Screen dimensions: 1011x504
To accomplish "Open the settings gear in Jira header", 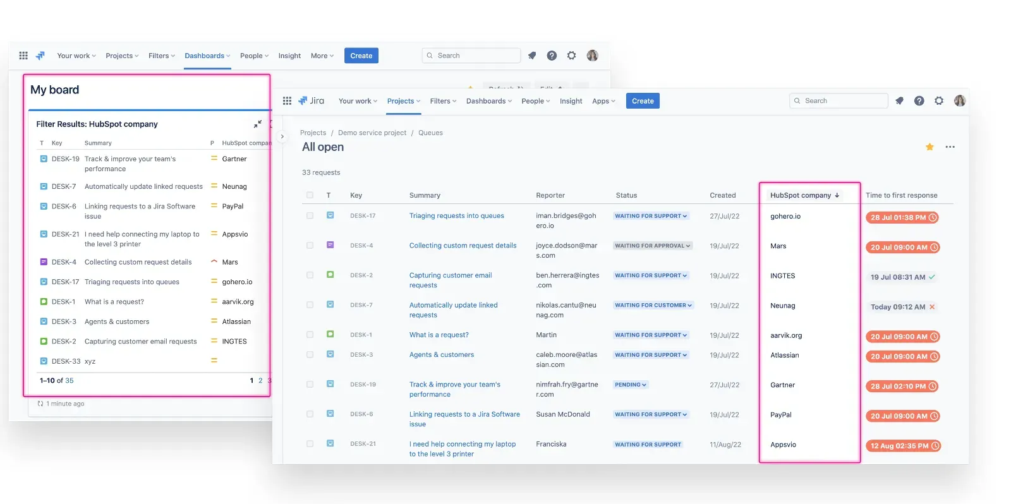I will click(939, 101).
